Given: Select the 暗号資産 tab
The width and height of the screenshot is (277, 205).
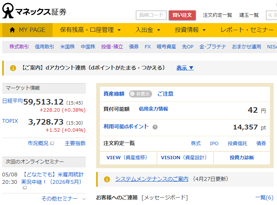Looking at the screenshot, I should pos(166,47).
